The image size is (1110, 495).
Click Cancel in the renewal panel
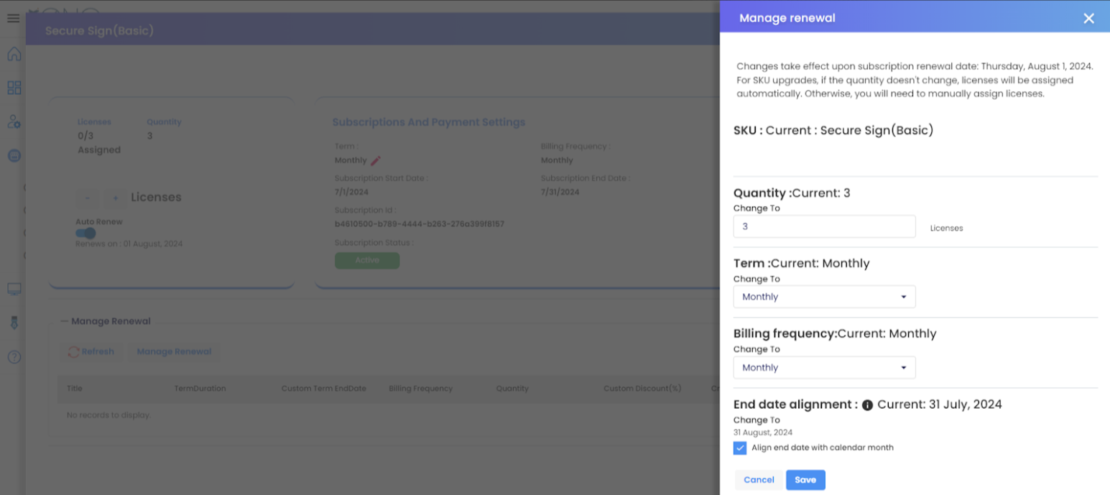(x=759, y=480)
